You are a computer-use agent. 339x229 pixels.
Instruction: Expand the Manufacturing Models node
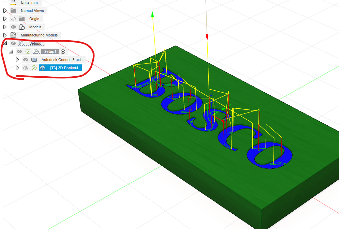coord(5,35)
